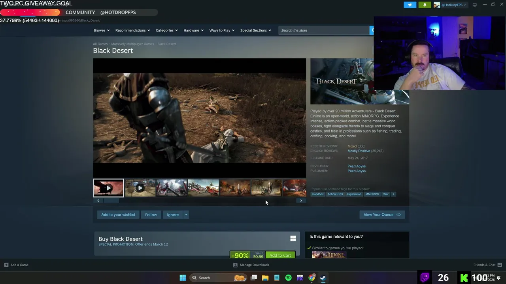506x284 pixels.
Task: Click View Your Queue button
Action: 382,215
